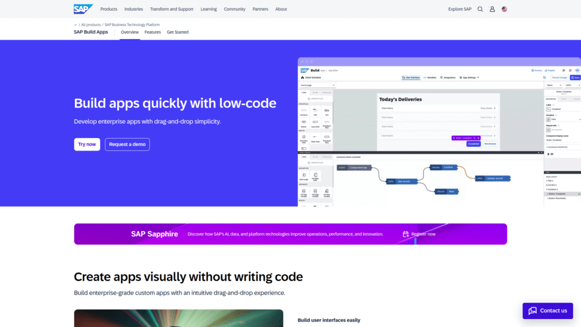Screen dimensions: 581x327
Task: Expand the Advanced Properties section
Action: pyautogui.click(x=556, y=146)
